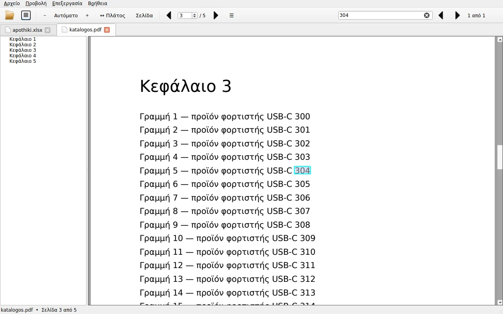Click status bar text Σελίδα 3 από 5
503x314 pixels.
(x=59, y=310)
